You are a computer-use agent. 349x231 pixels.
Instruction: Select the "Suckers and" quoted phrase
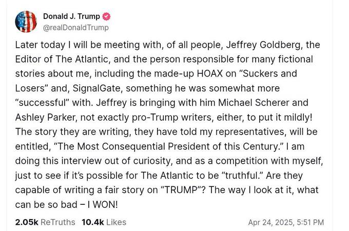268,73
